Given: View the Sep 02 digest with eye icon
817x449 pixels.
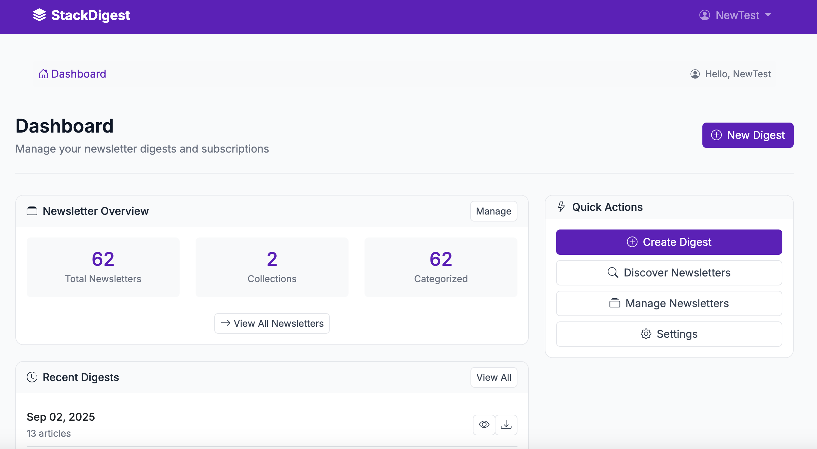Looking at the screenshot, I should point(484,425).
